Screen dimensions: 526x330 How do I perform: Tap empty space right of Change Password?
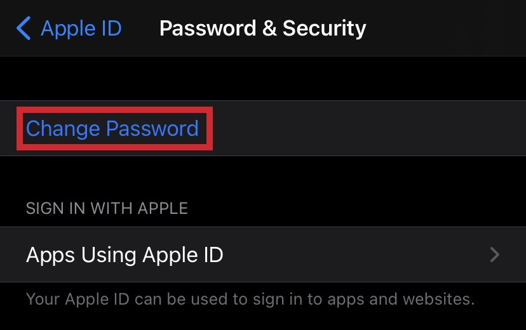(368, 129)
